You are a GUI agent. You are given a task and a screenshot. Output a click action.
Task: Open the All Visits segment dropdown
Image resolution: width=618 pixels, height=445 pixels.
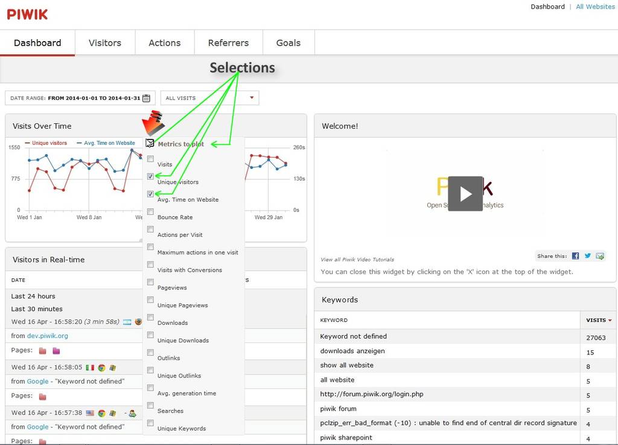(x=209, y=98)
